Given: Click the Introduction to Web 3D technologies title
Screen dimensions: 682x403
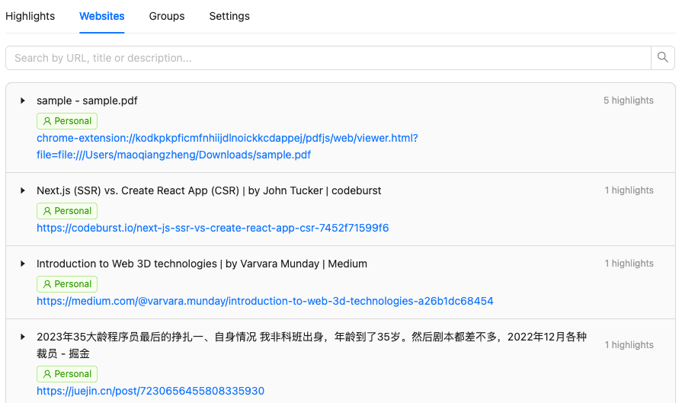Looking at the screenshot, I should pos(202,264).
